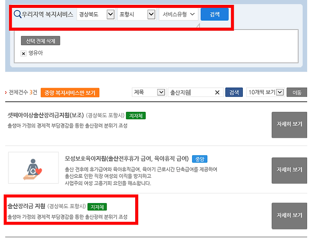Open 출산장려금 지원 title link
Screen dimensions: 315x239
(x=26, y=206)
